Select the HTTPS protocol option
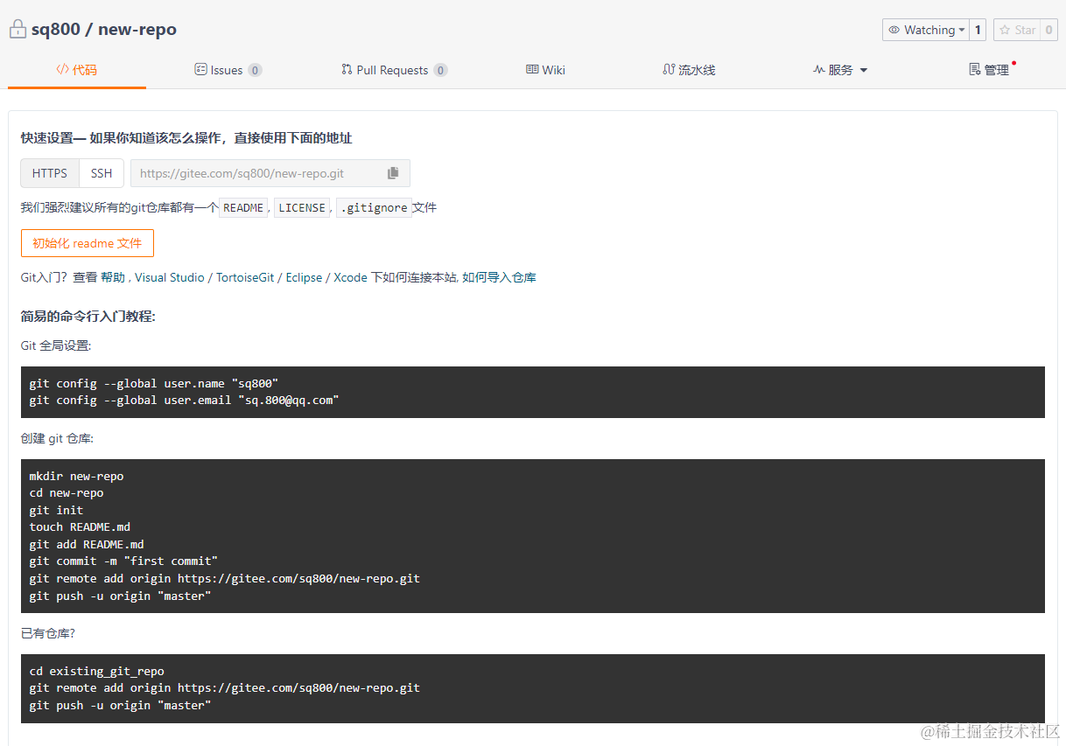 click(x=50, y=173)
